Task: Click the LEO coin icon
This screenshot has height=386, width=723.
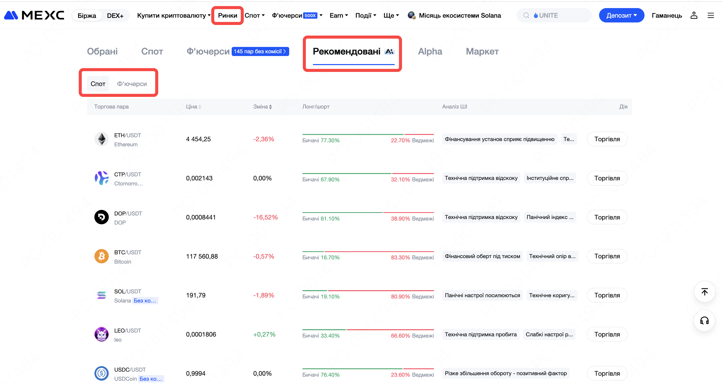Action: (x=102, y=334)
